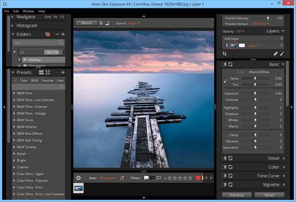This screenshot has width=296, height=202.
Task: Open the filmstrip settings gear
Action: pos(79,178)
